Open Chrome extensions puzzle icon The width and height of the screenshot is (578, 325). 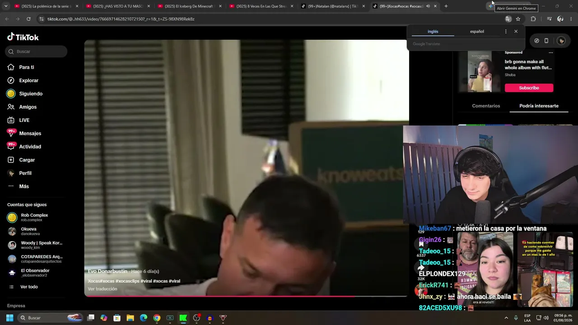pyautogui.click(x=533, y=19)
